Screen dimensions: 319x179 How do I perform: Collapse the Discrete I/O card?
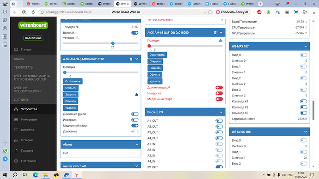pyautogui.click(x=221, y=112)
